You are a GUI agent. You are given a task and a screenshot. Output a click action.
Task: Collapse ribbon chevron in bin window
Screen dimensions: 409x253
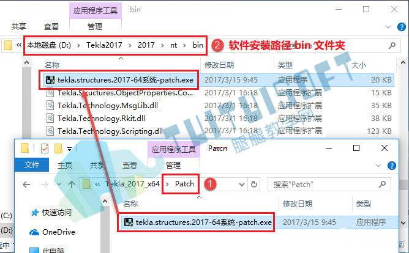(x=388, y=27)
